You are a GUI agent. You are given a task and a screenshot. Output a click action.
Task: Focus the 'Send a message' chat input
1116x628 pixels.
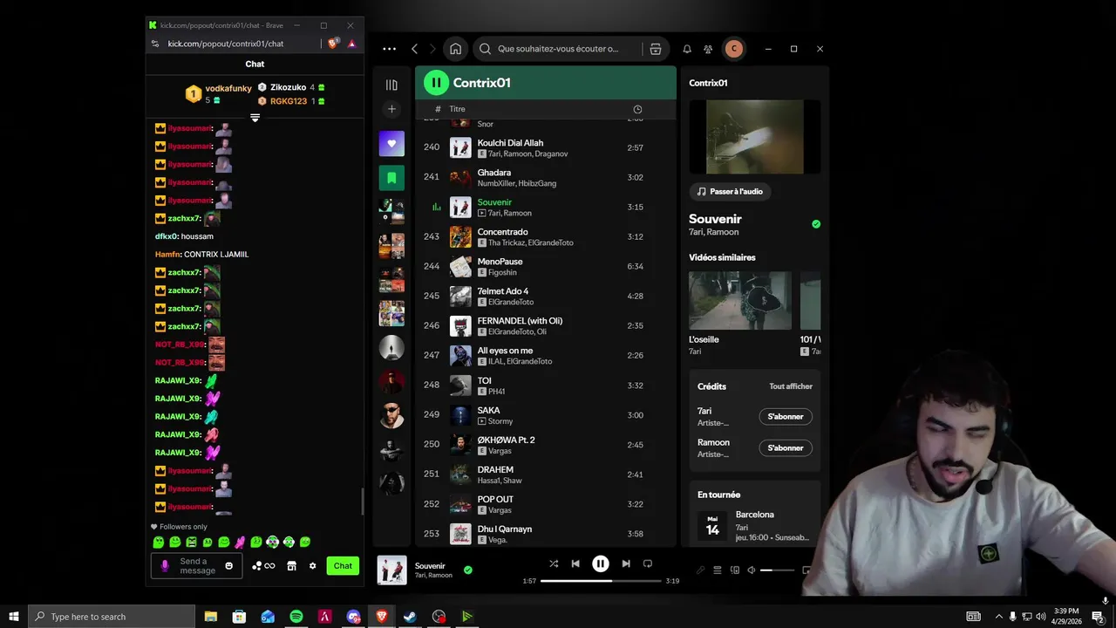[x=198, y=566]
